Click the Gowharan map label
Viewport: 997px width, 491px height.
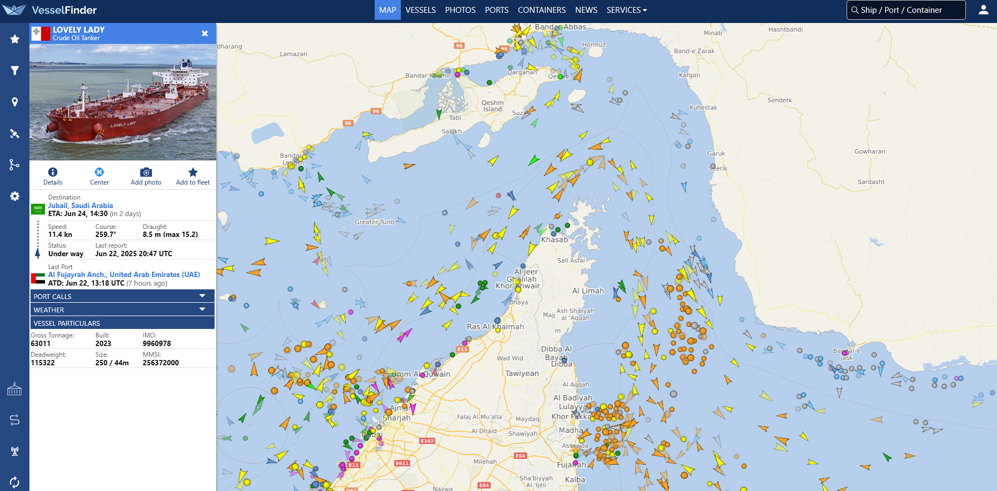pyautogui.click(x=870, y=151)
